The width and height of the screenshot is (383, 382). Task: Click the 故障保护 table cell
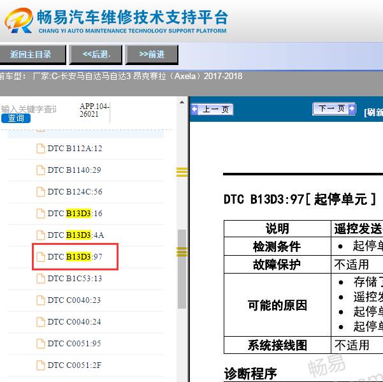[x=277, y=265]
